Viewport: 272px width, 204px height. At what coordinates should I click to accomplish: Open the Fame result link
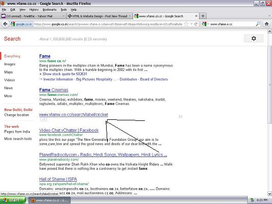tap(45, 56)
